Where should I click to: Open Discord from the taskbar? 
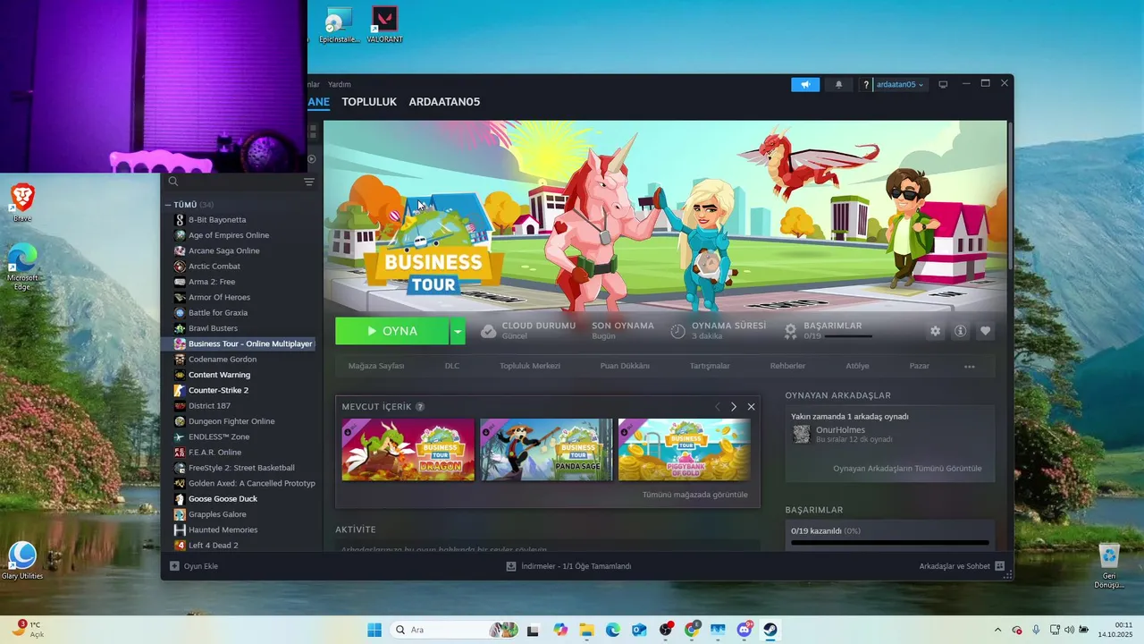click(x=744, y=630)
